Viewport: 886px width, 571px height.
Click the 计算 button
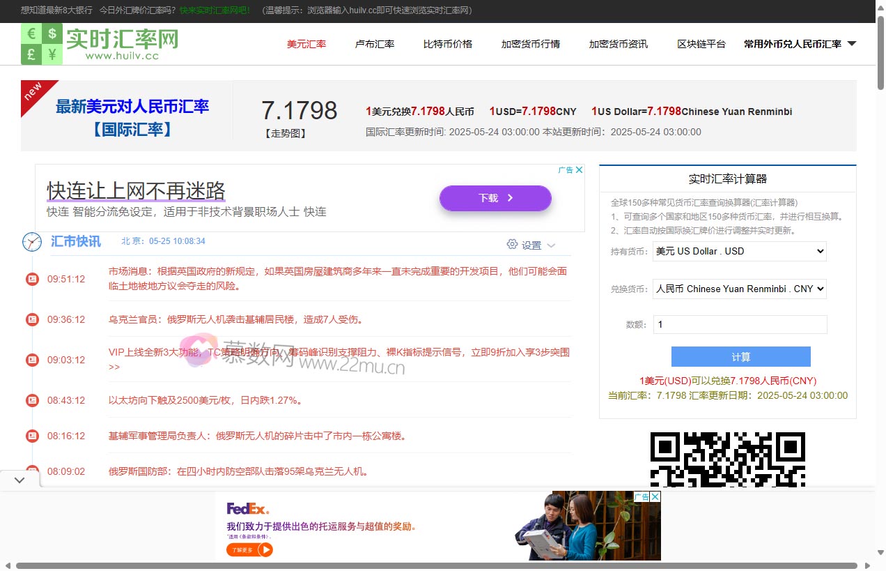tap(740, 356)
